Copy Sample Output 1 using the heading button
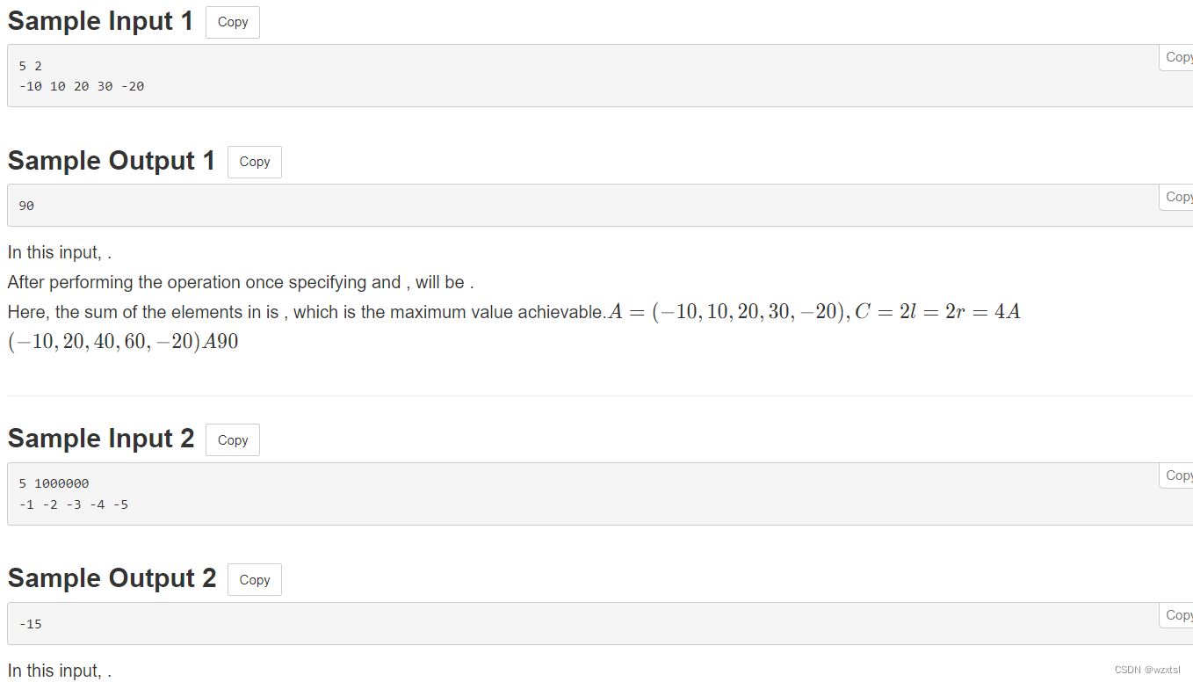 255,162
